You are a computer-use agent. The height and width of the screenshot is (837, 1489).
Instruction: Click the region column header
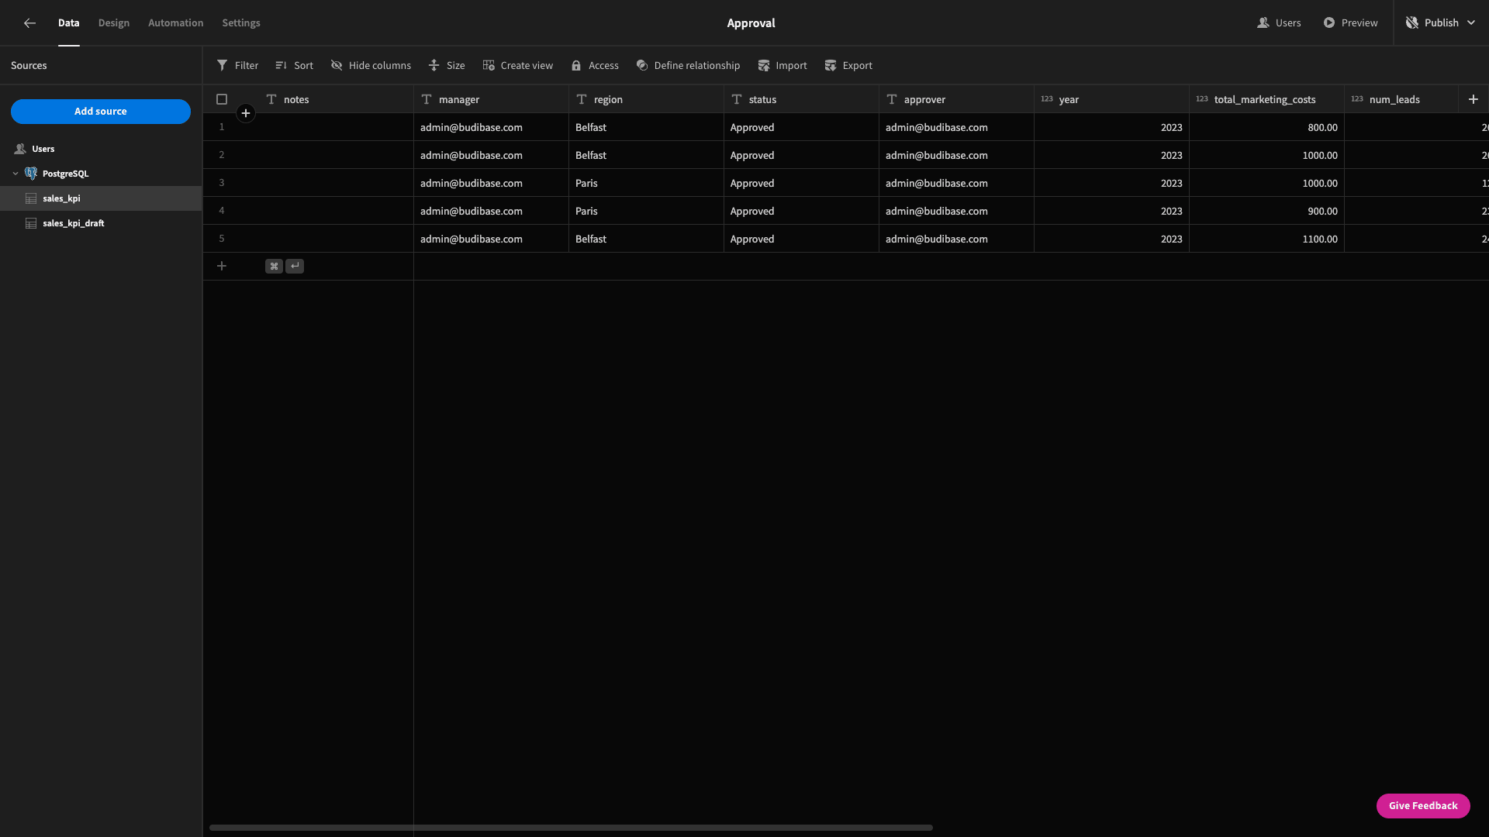click(x=646, y=99)
